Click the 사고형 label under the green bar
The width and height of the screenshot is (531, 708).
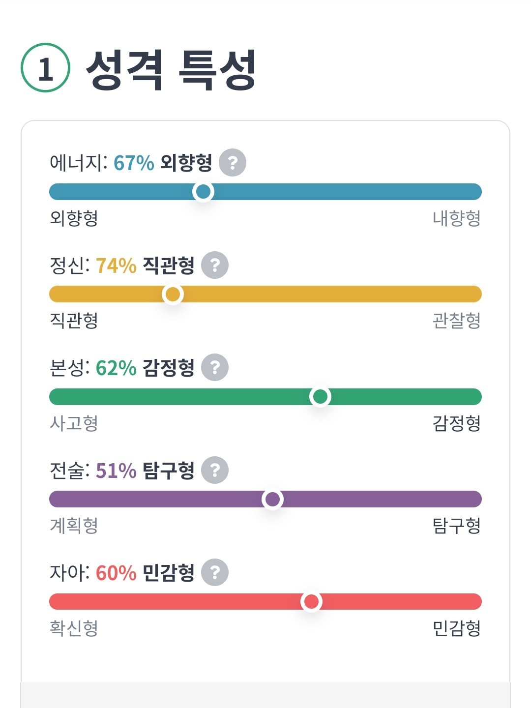point(74,423)
